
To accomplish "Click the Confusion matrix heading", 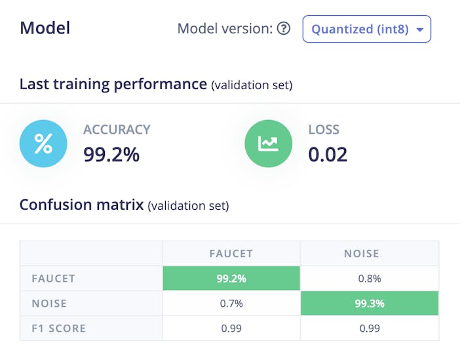I will [81, 205].
